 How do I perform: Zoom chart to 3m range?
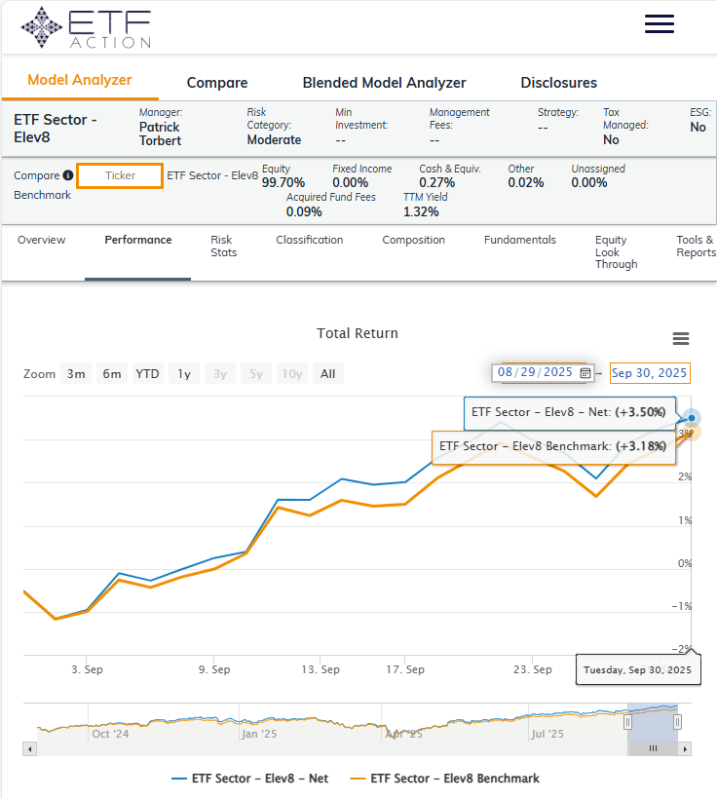coord(76,373)
